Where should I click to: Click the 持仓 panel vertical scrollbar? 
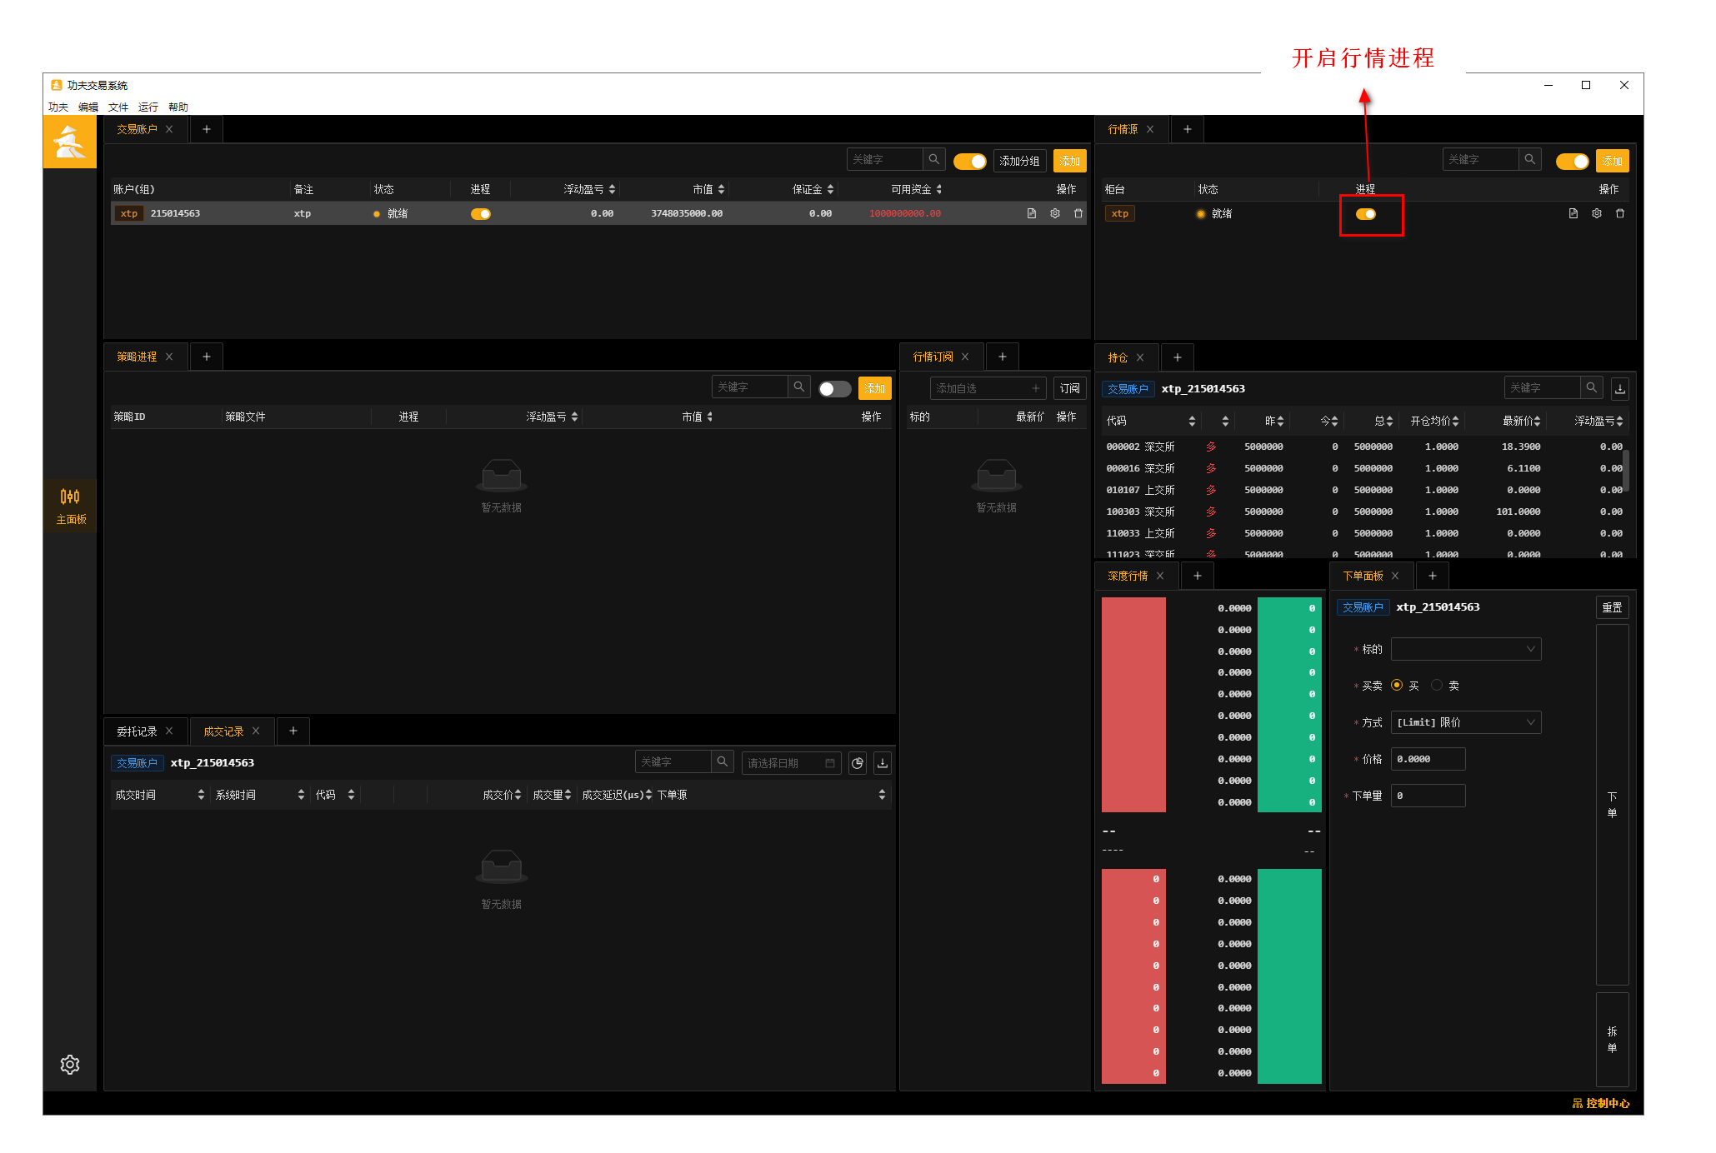click(1626, 471)
